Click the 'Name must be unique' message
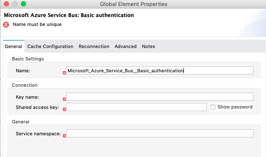 tap(37, 24)
